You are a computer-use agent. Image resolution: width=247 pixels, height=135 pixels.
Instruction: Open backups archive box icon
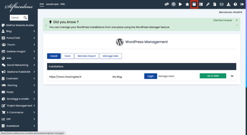(194, 4)
